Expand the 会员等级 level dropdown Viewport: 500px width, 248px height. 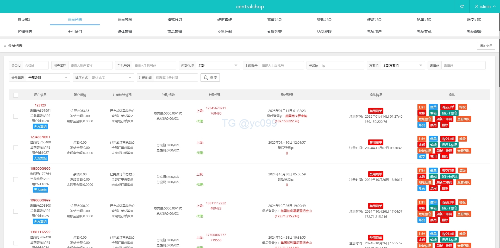point(48,78)
